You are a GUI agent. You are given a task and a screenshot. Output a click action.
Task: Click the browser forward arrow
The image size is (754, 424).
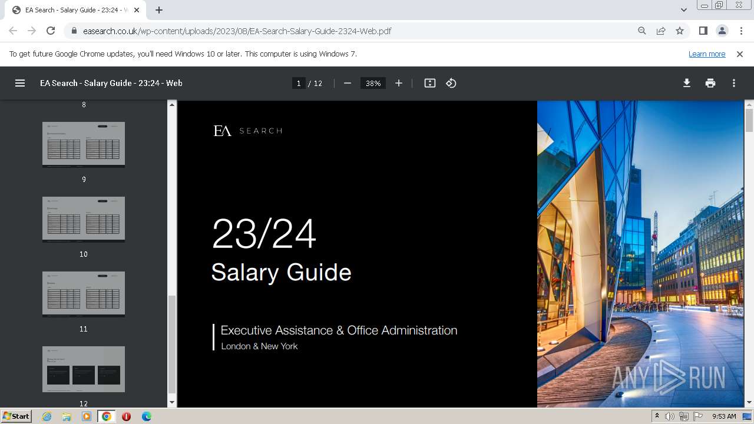[32, 31]
